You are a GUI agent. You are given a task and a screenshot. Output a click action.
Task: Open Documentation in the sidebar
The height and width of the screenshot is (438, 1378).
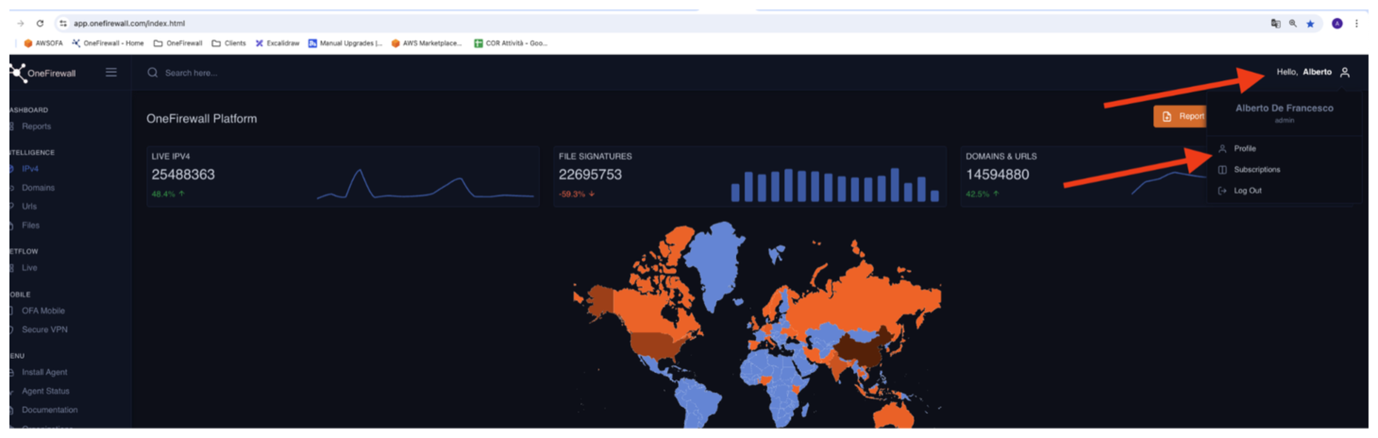[x=50, y=410]
